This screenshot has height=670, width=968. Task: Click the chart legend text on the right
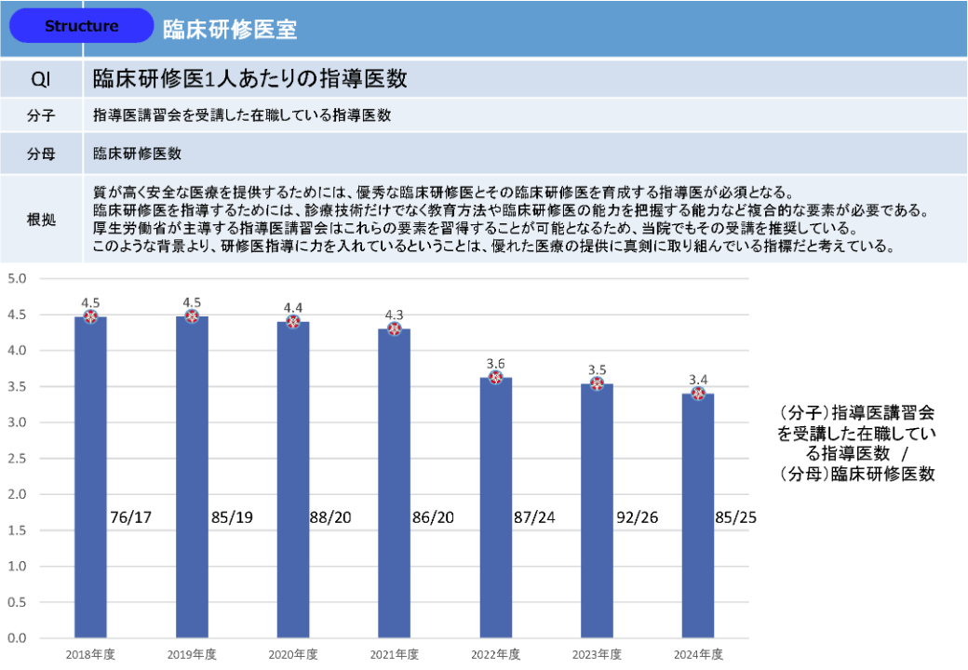coord(857,443)
